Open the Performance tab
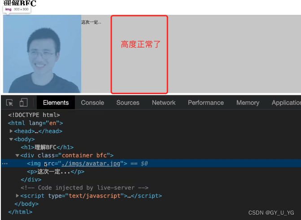 click(x=205, y=103)
